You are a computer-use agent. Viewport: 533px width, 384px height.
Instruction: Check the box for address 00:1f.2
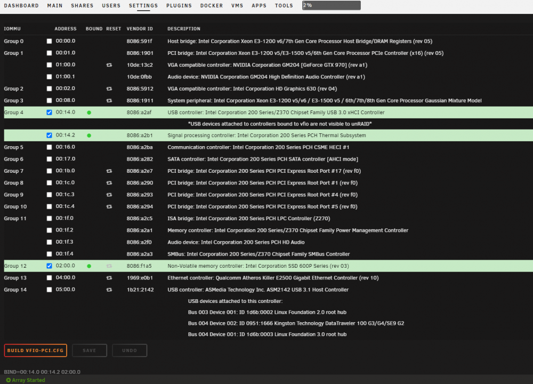click(x=49, y=230)
